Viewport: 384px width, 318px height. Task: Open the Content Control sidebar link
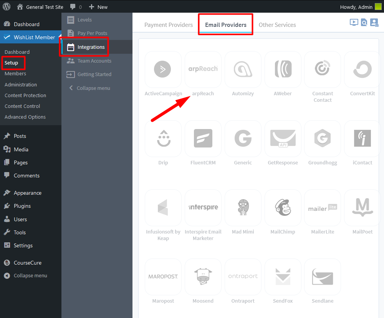22,106
